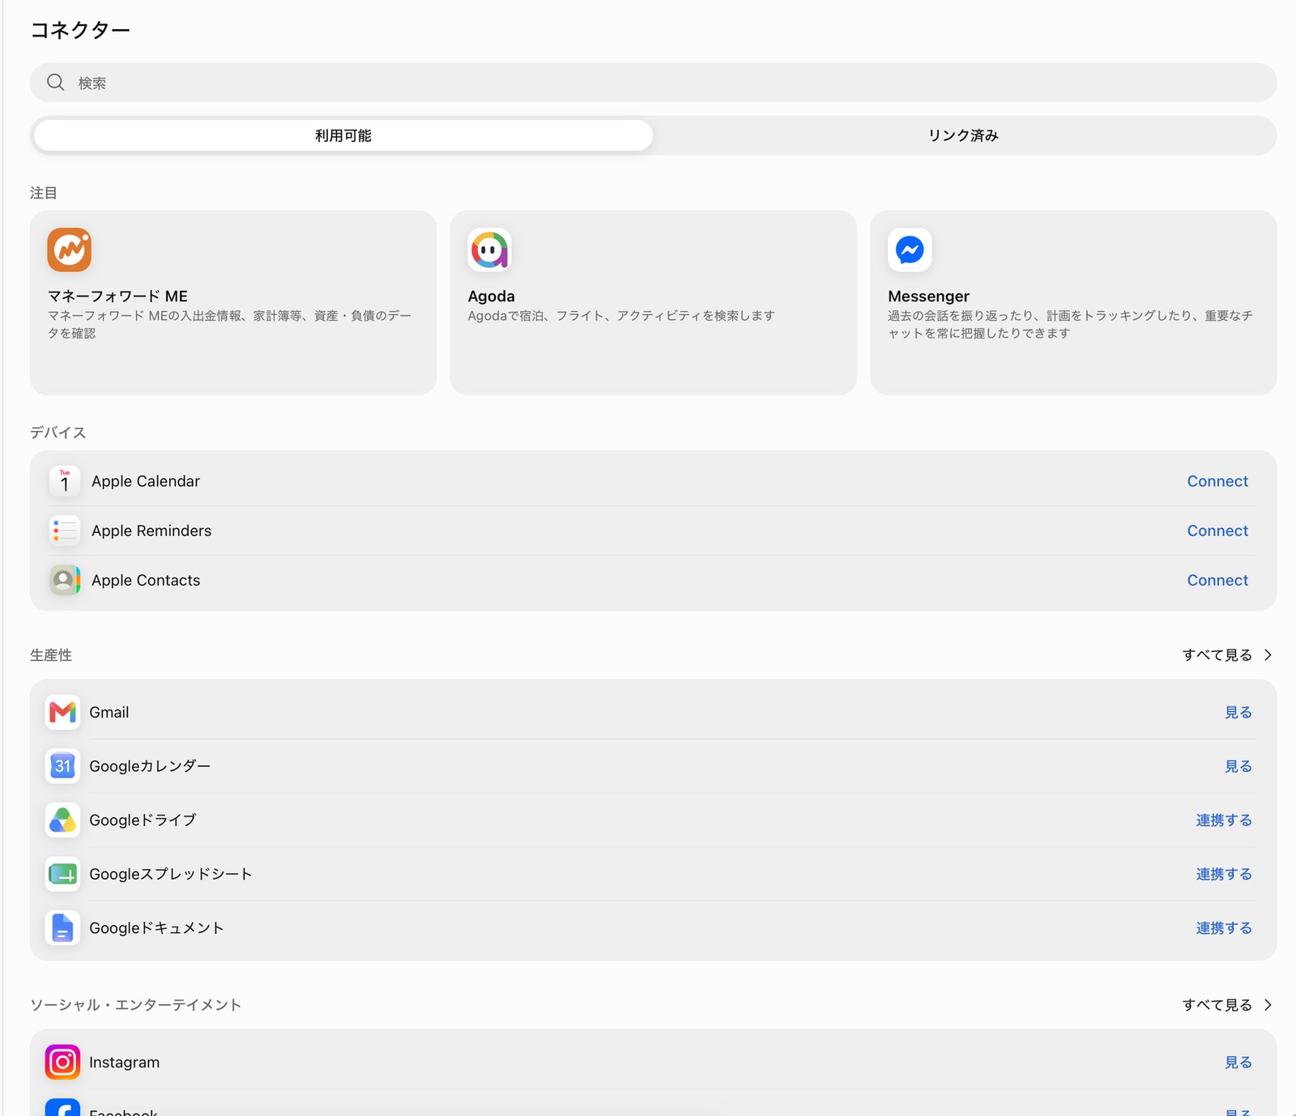Click 連携する for Googleドキュメント
The height and width of the screenshot is (1116, 1296).
[1224, 928]
